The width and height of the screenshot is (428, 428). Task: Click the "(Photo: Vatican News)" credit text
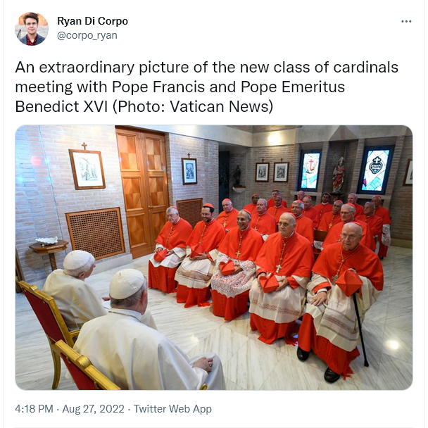click(x=193, y=106)
